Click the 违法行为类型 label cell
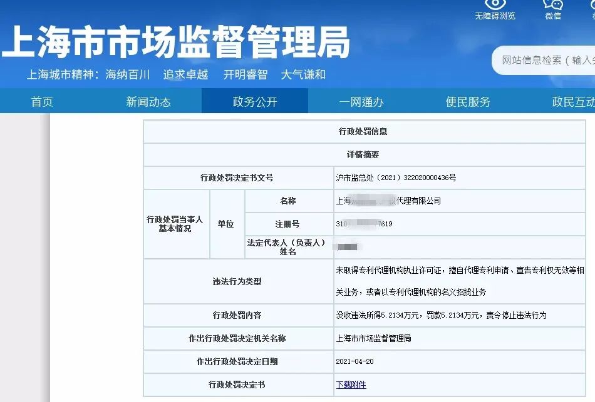 [x=238, y=281]
